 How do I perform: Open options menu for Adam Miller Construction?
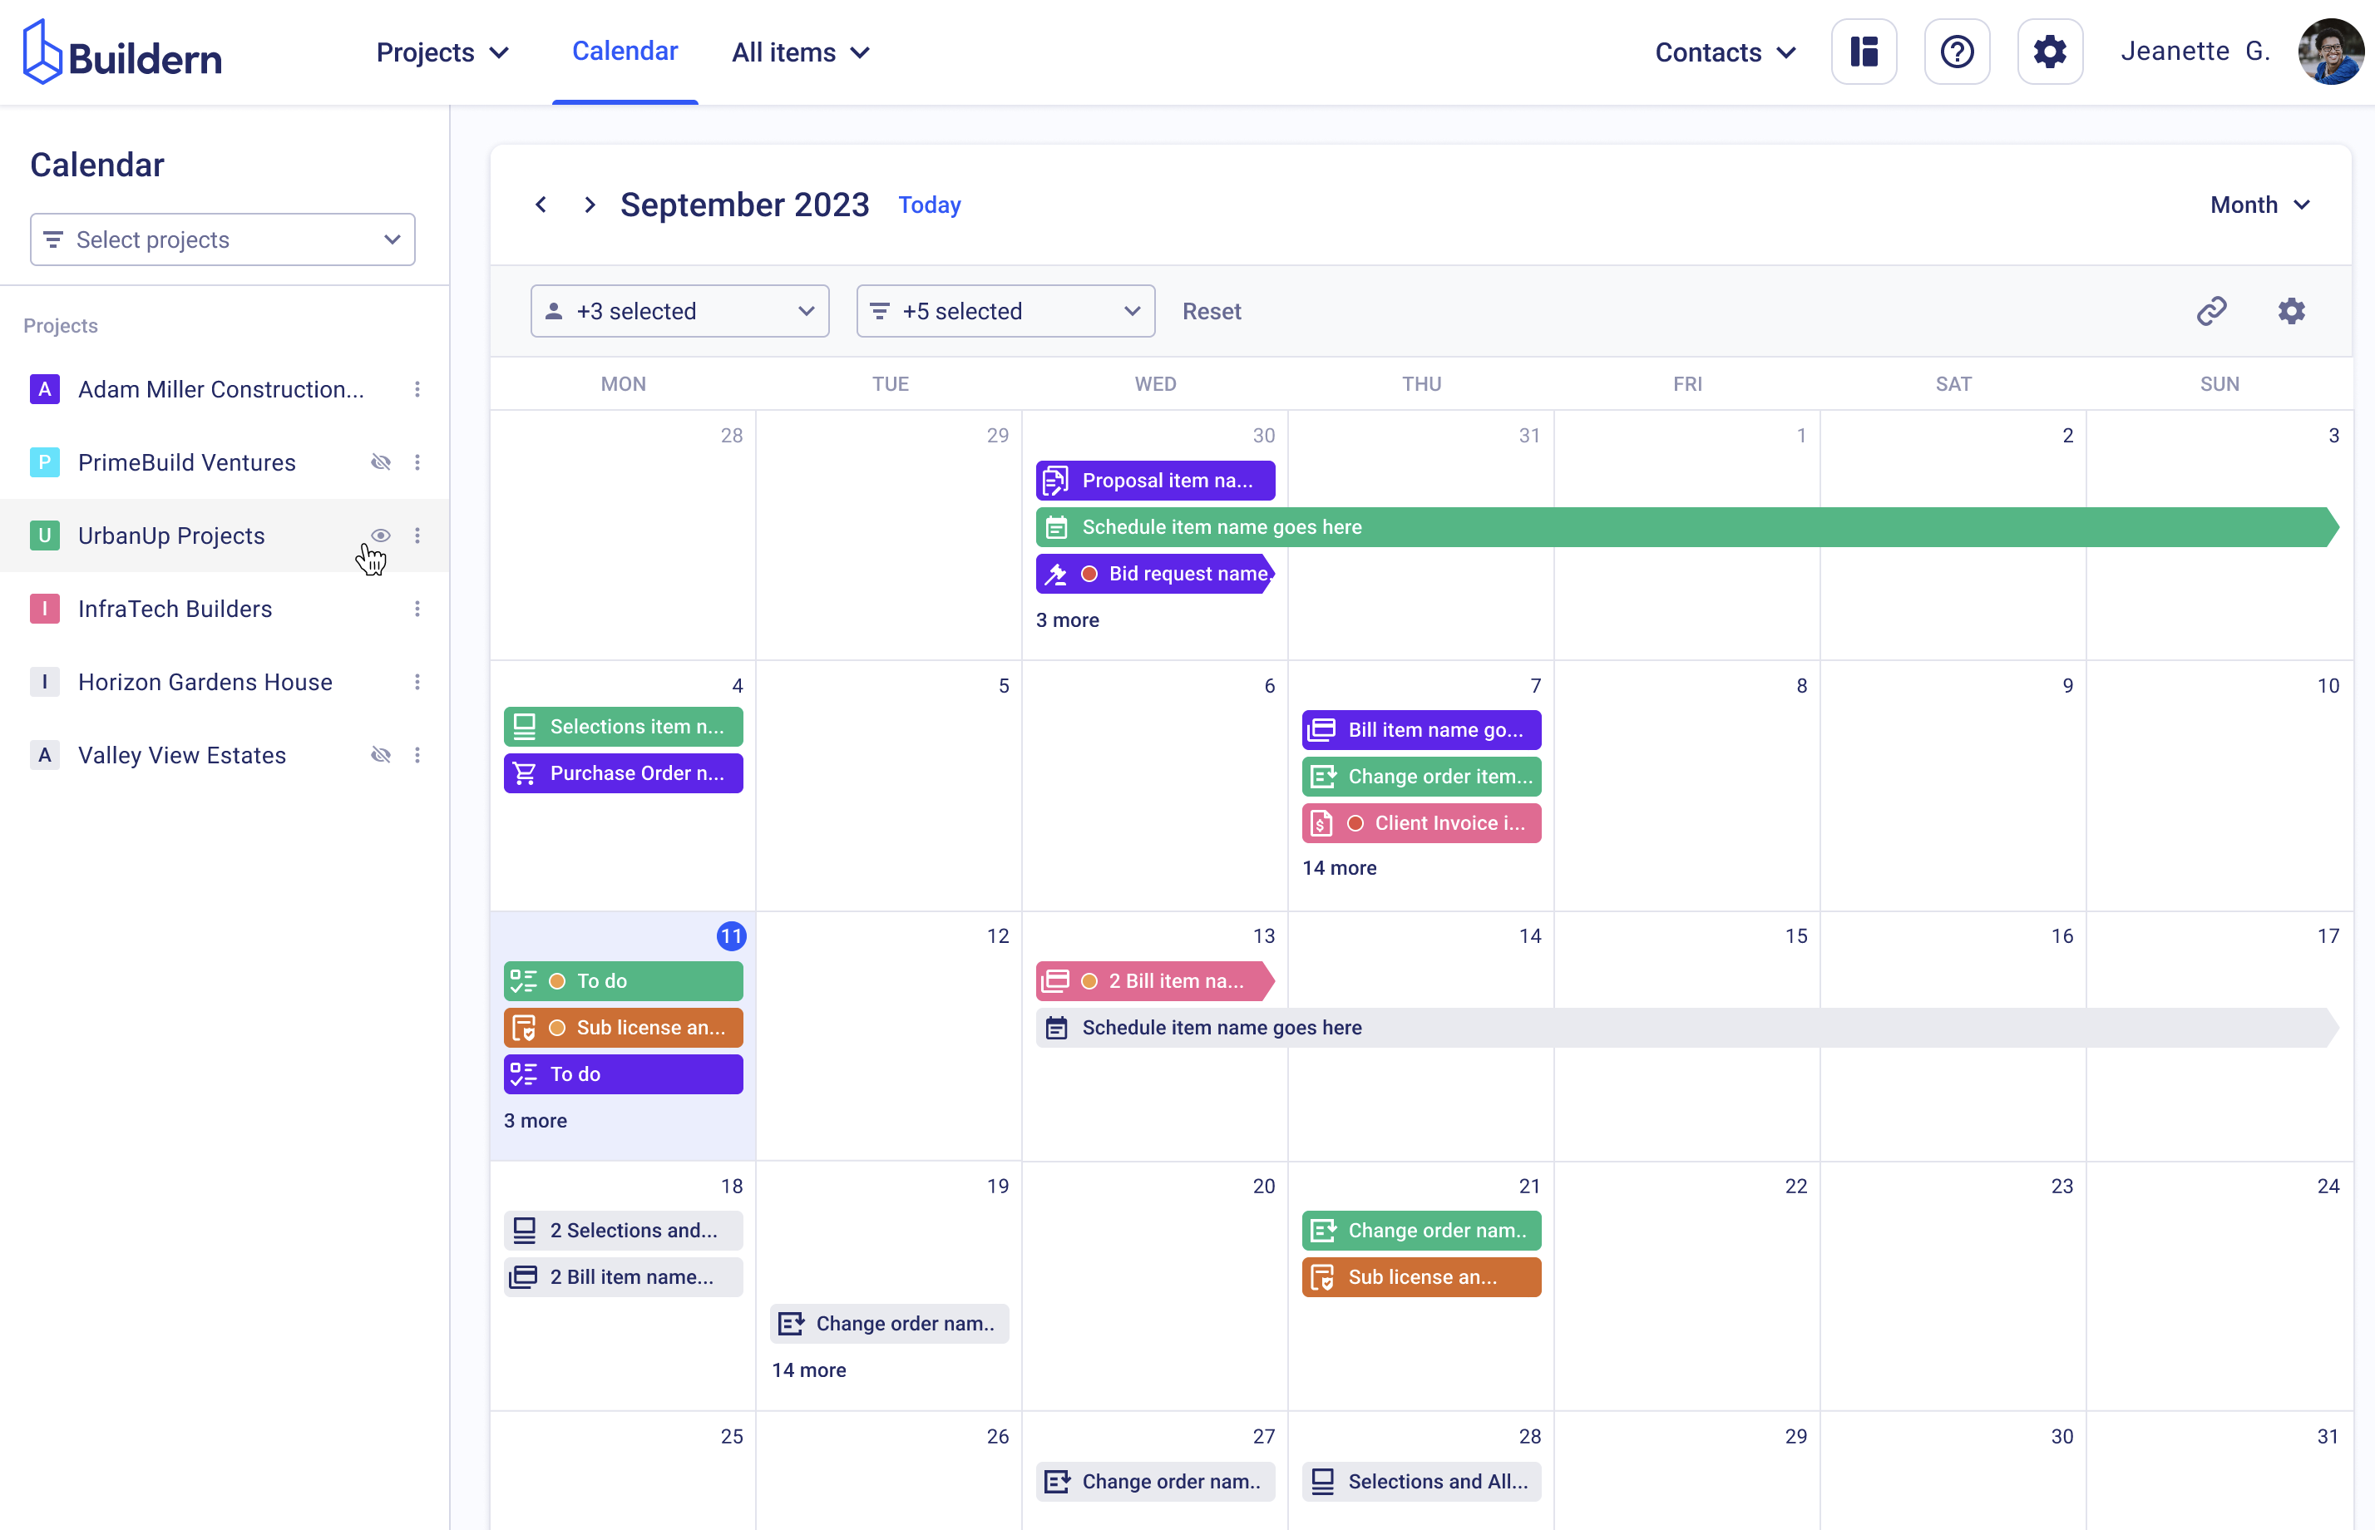click(417, 389)
